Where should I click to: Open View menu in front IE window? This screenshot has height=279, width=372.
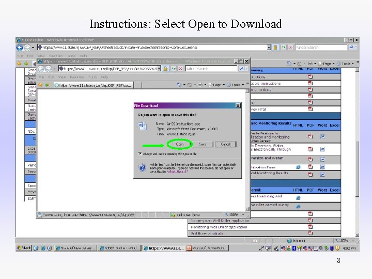[x=61, y=77]
